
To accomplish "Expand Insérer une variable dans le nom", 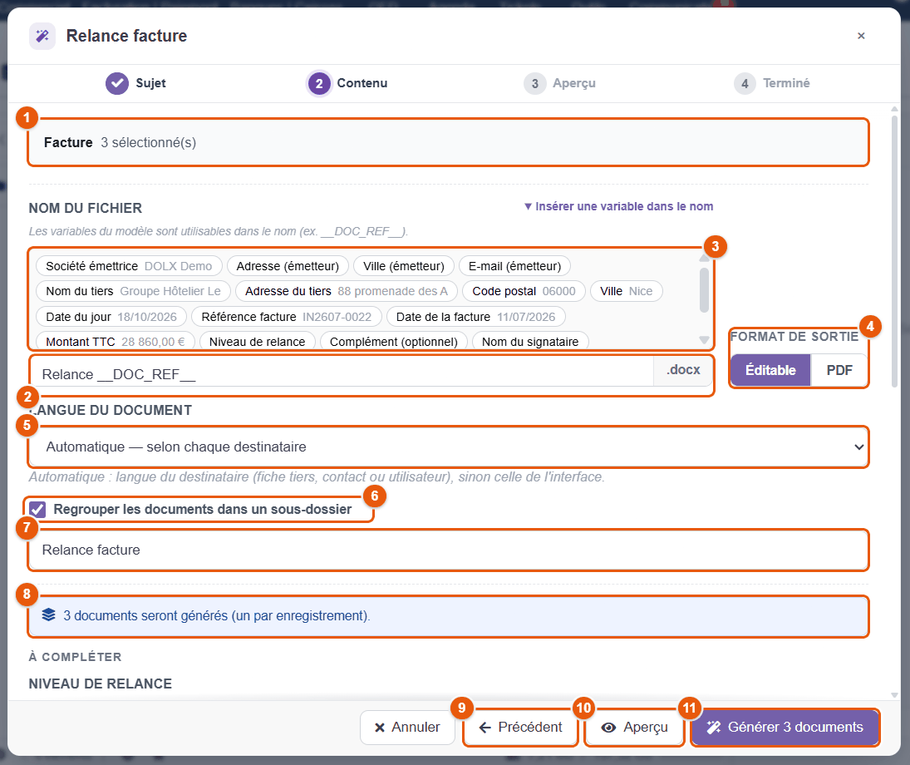I will click(x=618, y=206).
